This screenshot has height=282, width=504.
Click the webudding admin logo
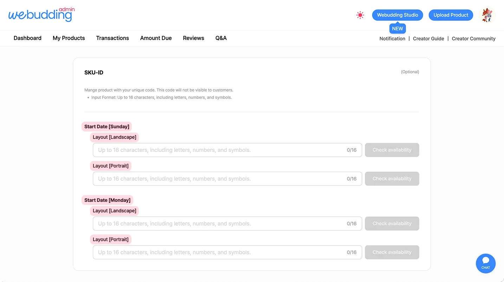41,15
